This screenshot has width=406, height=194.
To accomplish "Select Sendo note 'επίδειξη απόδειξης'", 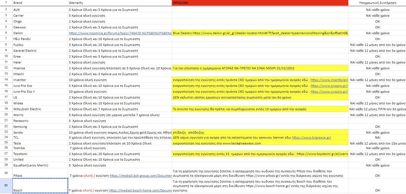I will pyautogui.click(x=260, y=132).
